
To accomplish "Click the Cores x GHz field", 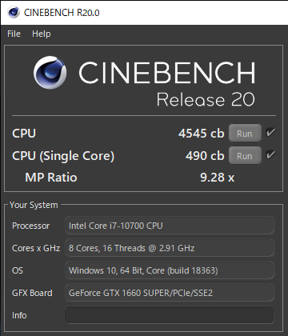I will pyautogui.click(x=170, y=248).
